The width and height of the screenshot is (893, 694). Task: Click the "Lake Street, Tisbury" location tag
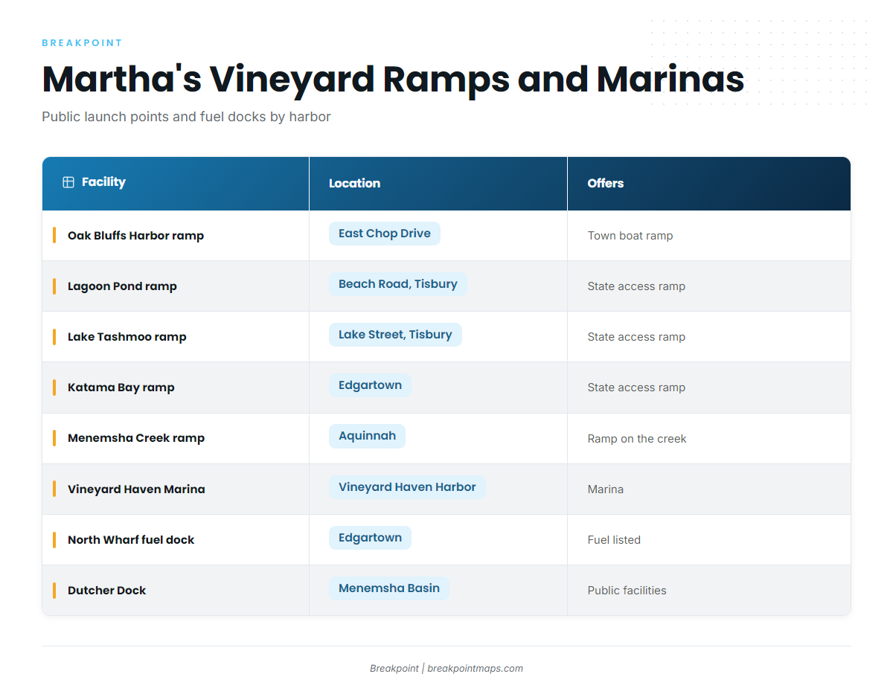point(395,335)
